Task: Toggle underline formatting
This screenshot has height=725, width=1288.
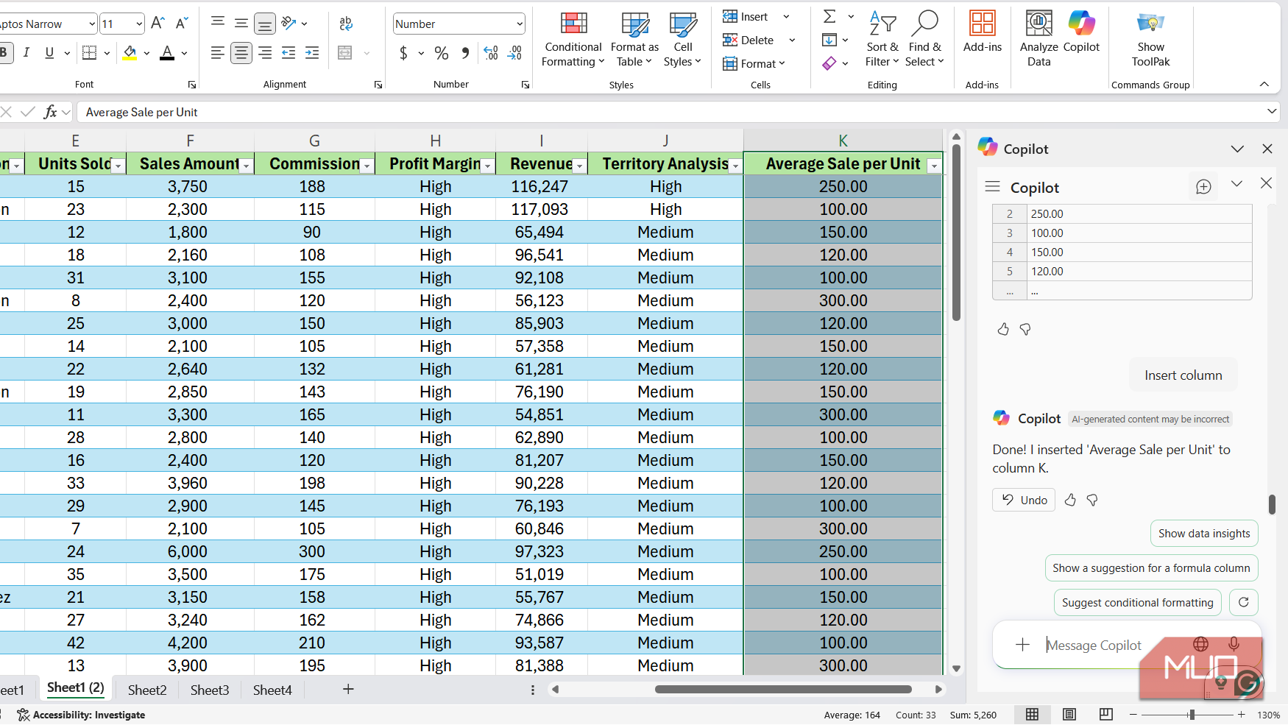Action: pos(49,52)
